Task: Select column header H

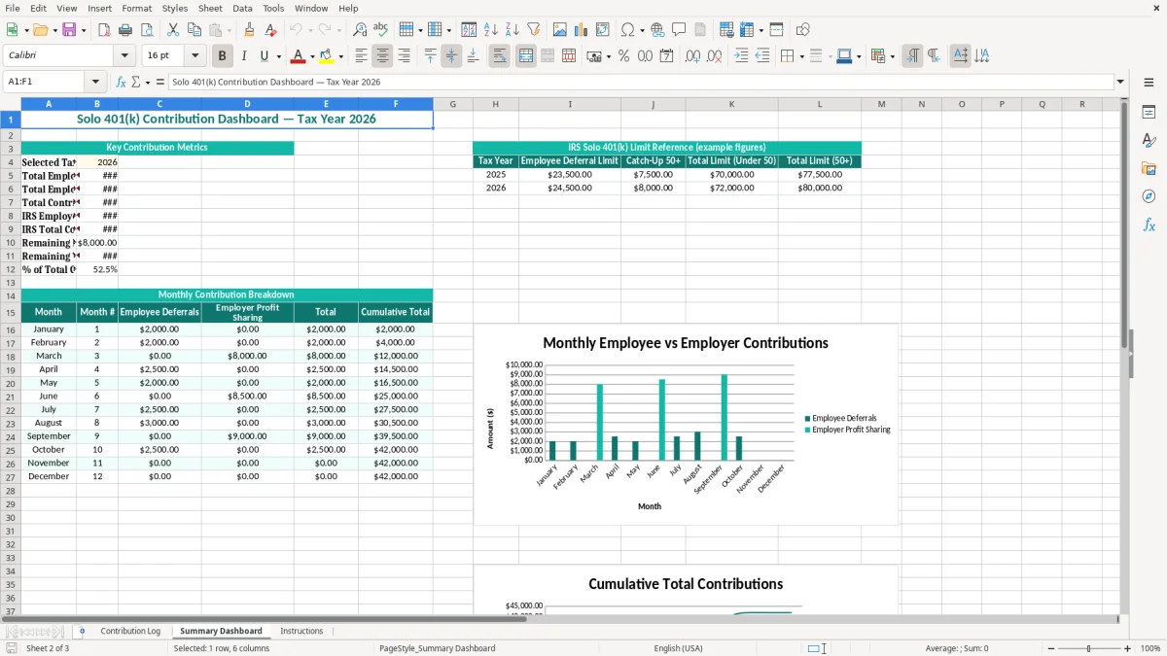Action: (495, 104)
